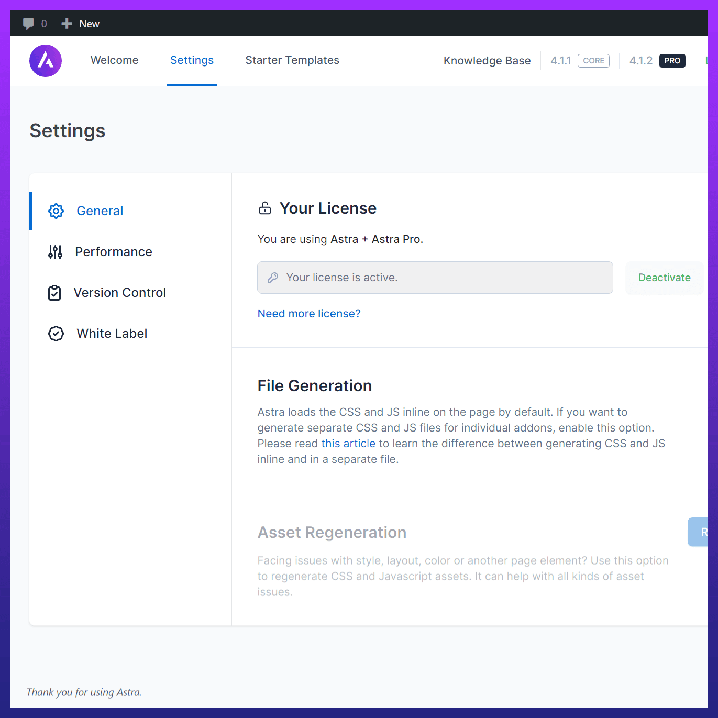Click the 4.1.1 version number

click(x=561, y=61)
